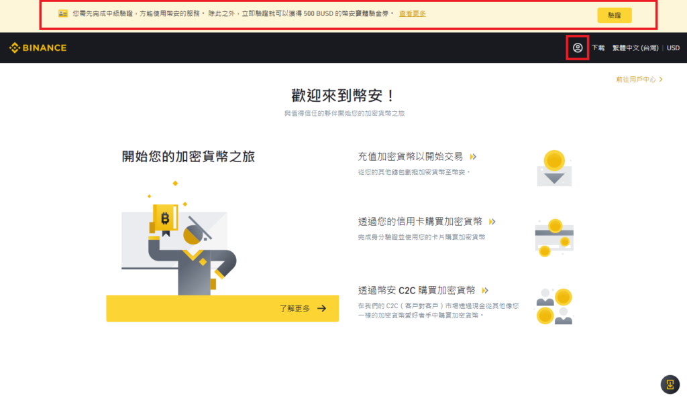Click the C2C people and coins icon
The image size is (687, 418).
point(554,307)
